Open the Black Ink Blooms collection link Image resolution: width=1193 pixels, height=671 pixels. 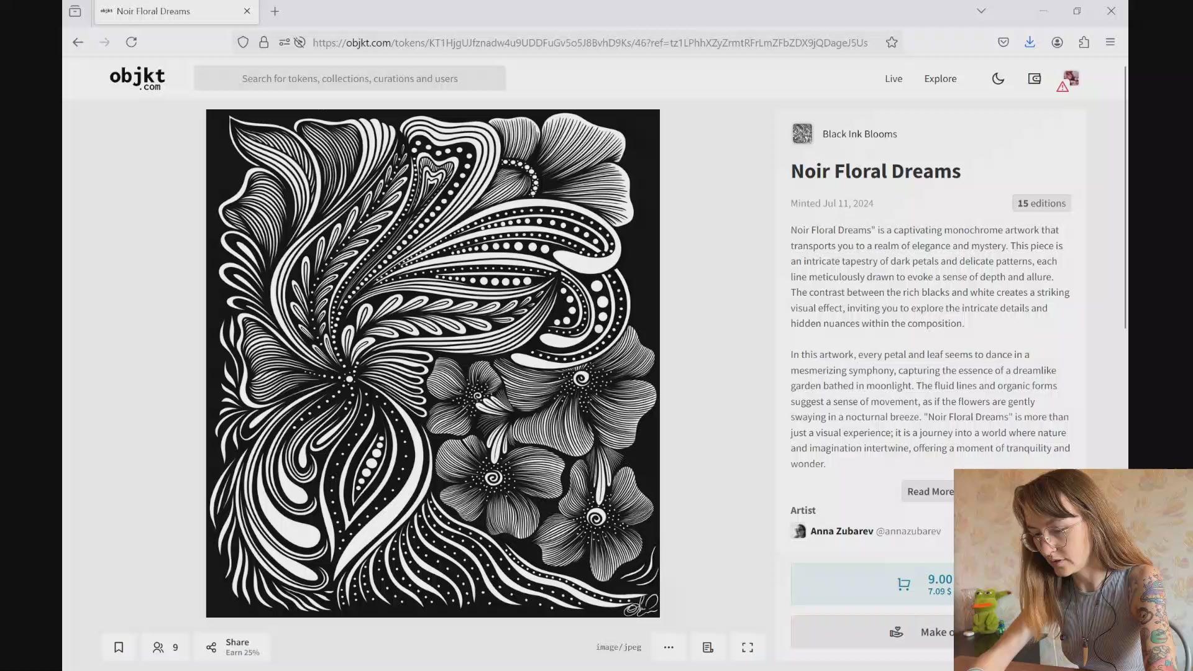pyautogui.click(x=859, y=134)
